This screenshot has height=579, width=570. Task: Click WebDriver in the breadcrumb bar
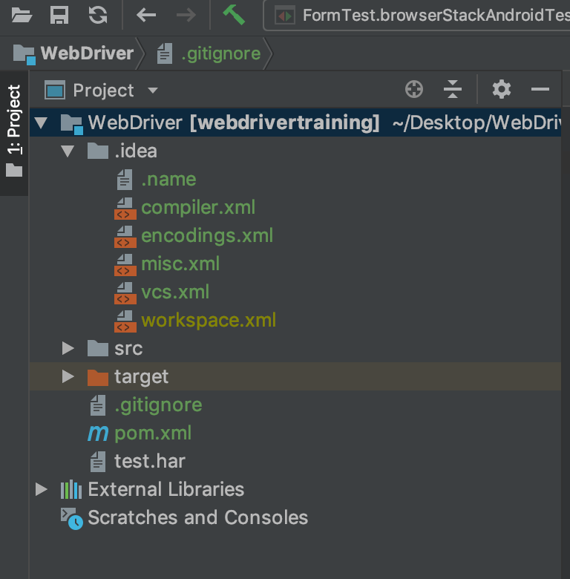coord(86,53)
